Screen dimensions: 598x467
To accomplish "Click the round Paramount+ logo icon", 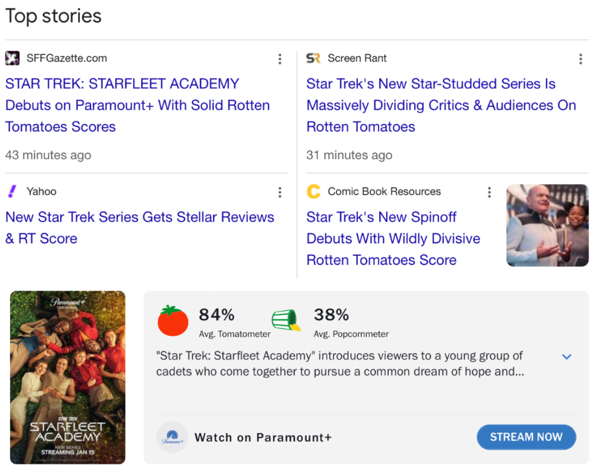I will click(172, 437).
